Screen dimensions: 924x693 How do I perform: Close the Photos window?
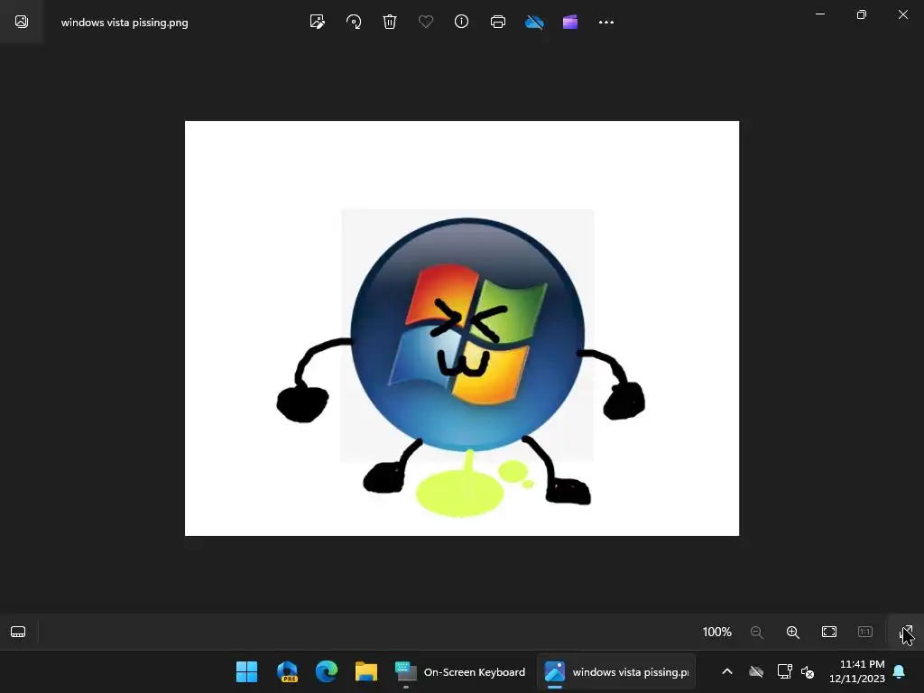click(902, 14)
